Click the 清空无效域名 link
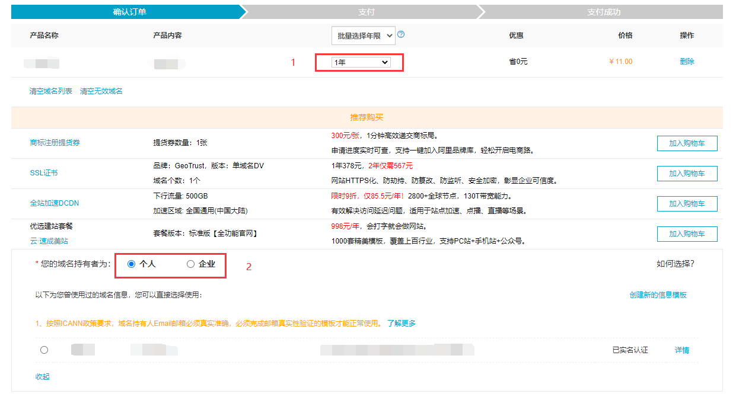This screenshot has height=397, width=736. tap(101, 91)
